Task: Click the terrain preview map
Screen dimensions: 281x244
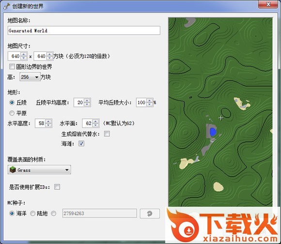Action: 220,112
